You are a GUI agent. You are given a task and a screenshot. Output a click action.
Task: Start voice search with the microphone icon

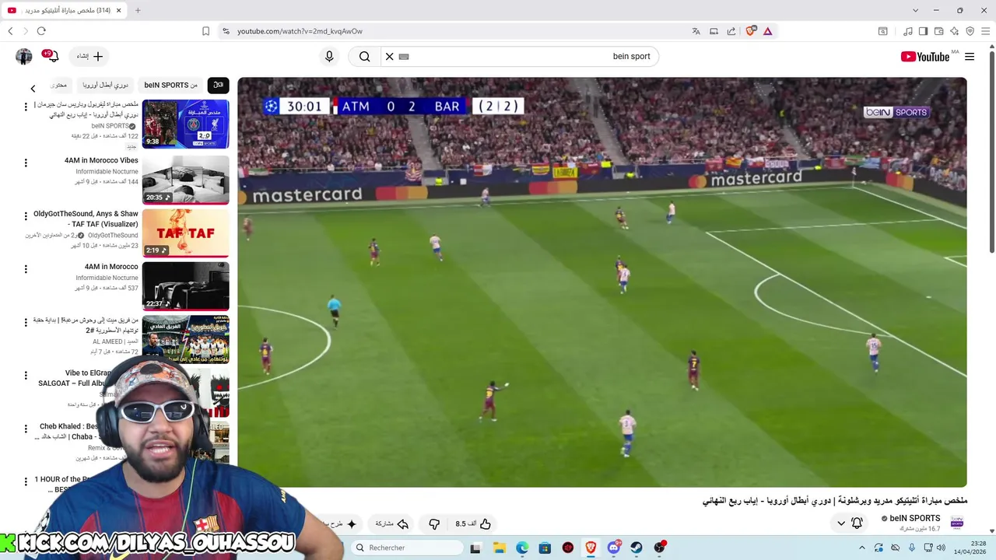click(329, 56)
